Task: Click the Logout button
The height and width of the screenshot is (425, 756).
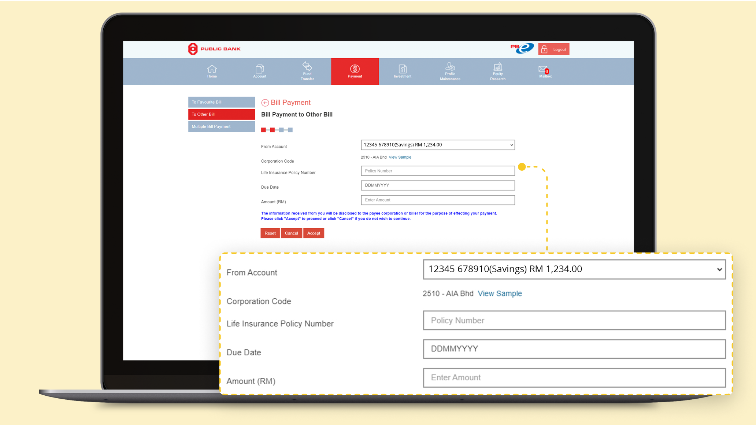Action: point(553,49)
